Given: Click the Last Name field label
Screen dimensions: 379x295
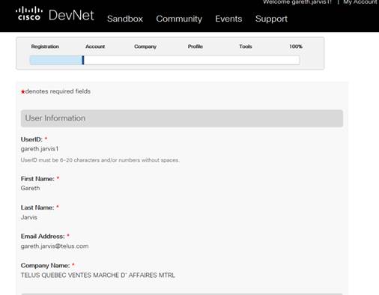Looking at the screenshot, I should coord(37,207).
